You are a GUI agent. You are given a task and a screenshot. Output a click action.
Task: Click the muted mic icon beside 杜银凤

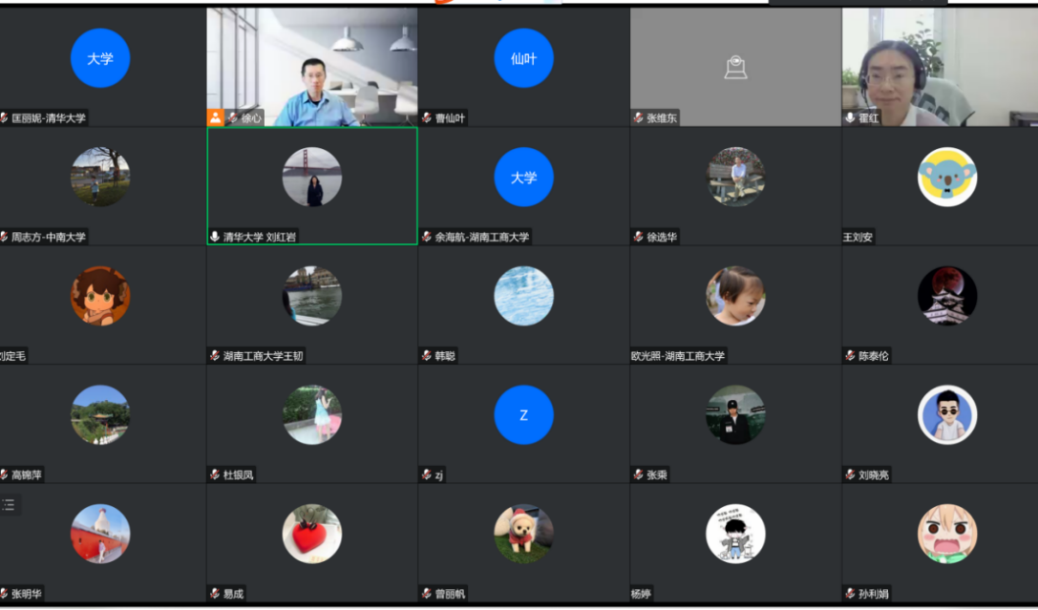pos(215,474)
